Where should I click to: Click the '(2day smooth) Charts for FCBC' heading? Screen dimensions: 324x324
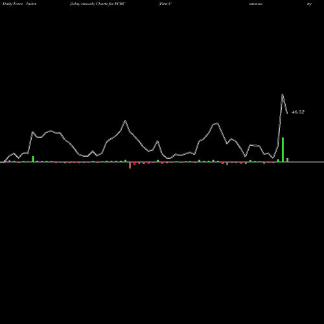tap(97, 4)
